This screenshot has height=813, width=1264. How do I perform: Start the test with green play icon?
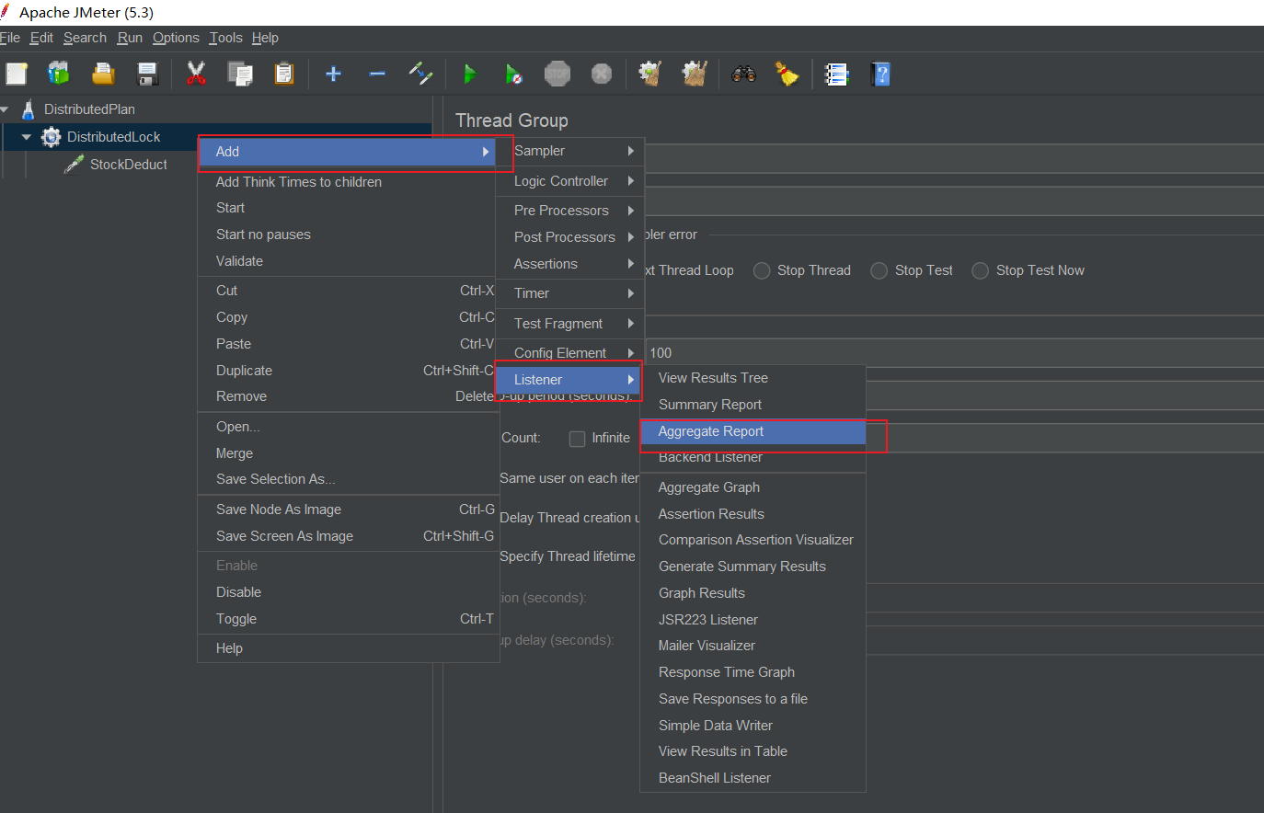[470, 74]
